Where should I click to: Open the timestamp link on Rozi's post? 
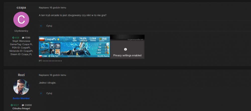(52, 75)
